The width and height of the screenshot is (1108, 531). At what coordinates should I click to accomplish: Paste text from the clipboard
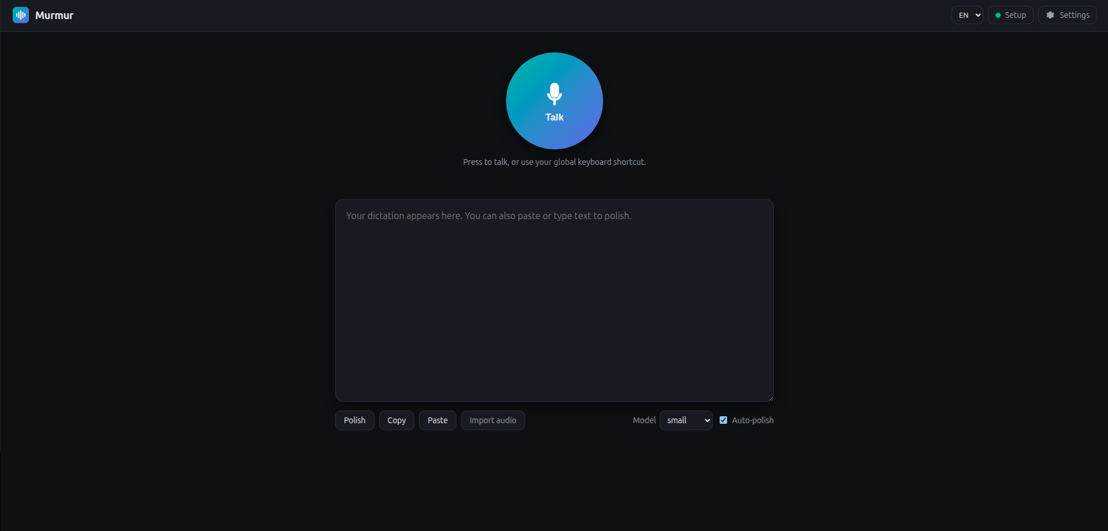click(437, 420)
